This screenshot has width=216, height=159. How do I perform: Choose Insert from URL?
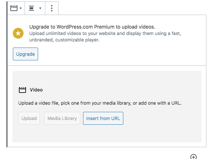[103, 118]
